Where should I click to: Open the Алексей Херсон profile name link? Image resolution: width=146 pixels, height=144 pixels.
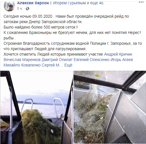click(x=33, y=3)
